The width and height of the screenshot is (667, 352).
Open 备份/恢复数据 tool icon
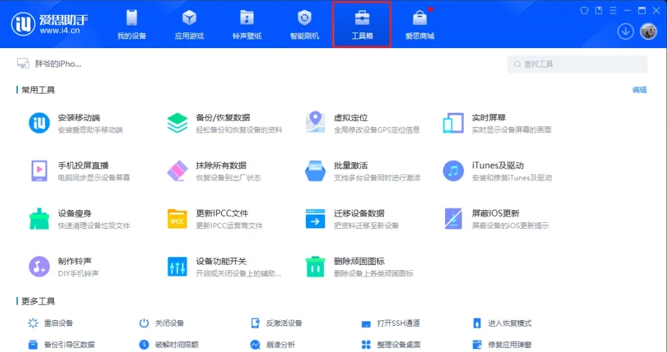tap(177, 123)
